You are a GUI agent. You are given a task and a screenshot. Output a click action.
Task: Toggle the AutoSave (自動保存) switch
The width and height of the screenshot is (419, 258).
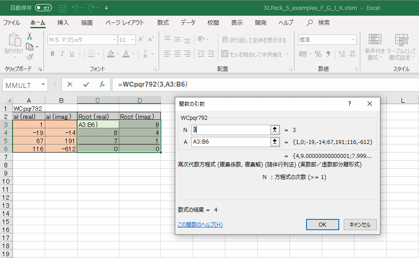43,8
